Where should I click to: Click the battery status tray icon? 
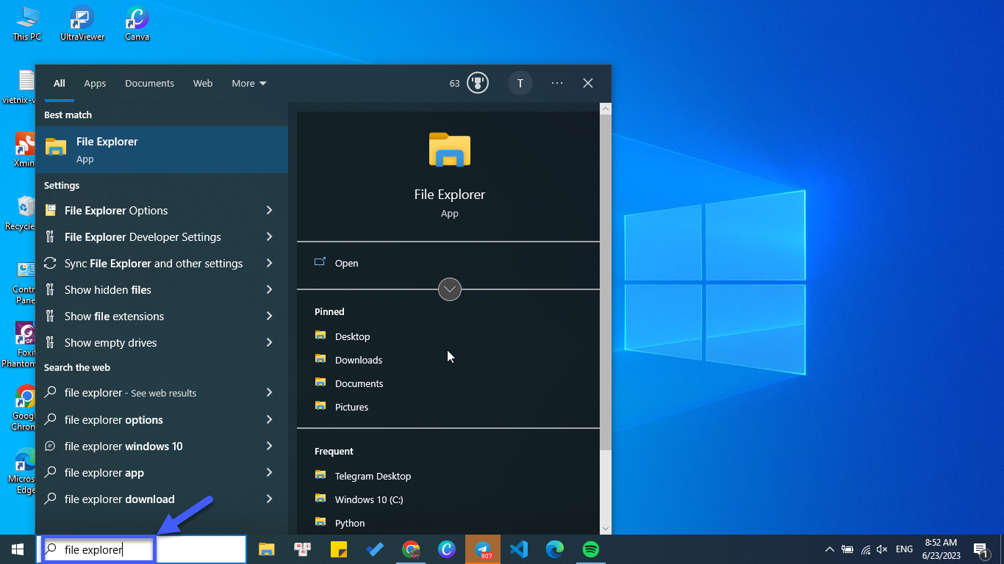coord(848,549)
